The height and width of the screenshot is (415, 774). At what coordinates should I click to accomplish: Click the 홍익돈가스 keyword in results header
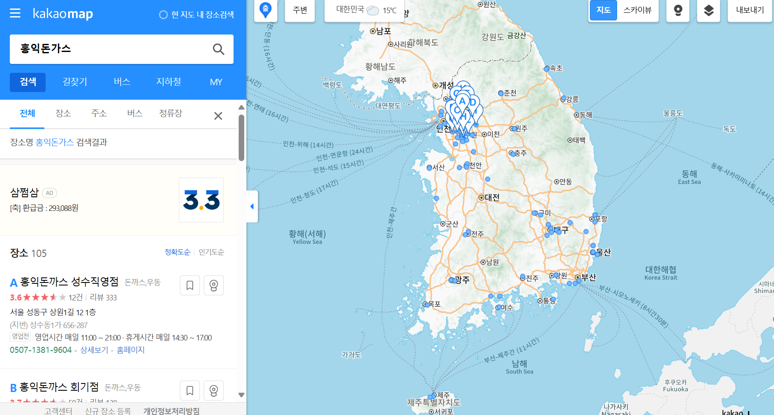[55, 142]
